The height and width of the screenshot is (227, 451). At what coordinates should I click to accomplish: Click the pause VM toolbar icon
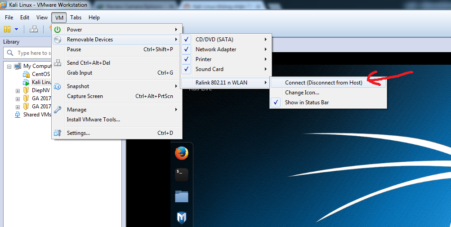(x=7, y=29)
